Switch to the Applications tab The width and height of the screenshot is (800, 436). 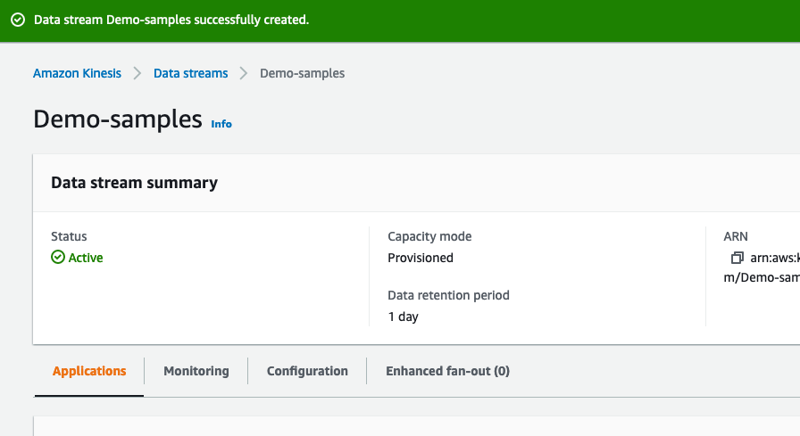click(89, 371)
